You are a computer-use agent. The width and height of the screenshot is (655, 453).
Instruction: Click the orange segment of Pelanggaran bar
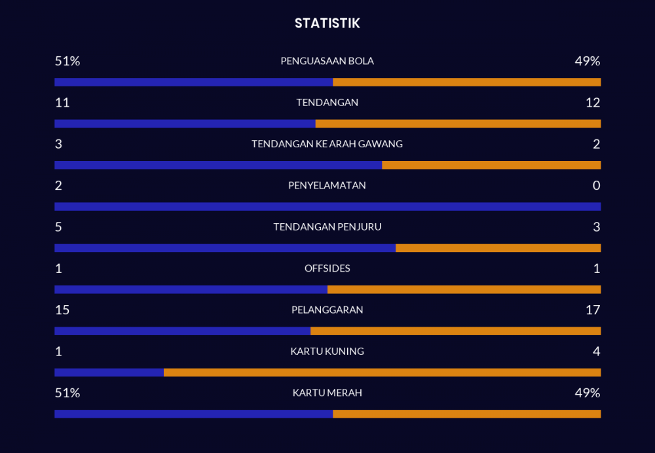click(455, 331)
